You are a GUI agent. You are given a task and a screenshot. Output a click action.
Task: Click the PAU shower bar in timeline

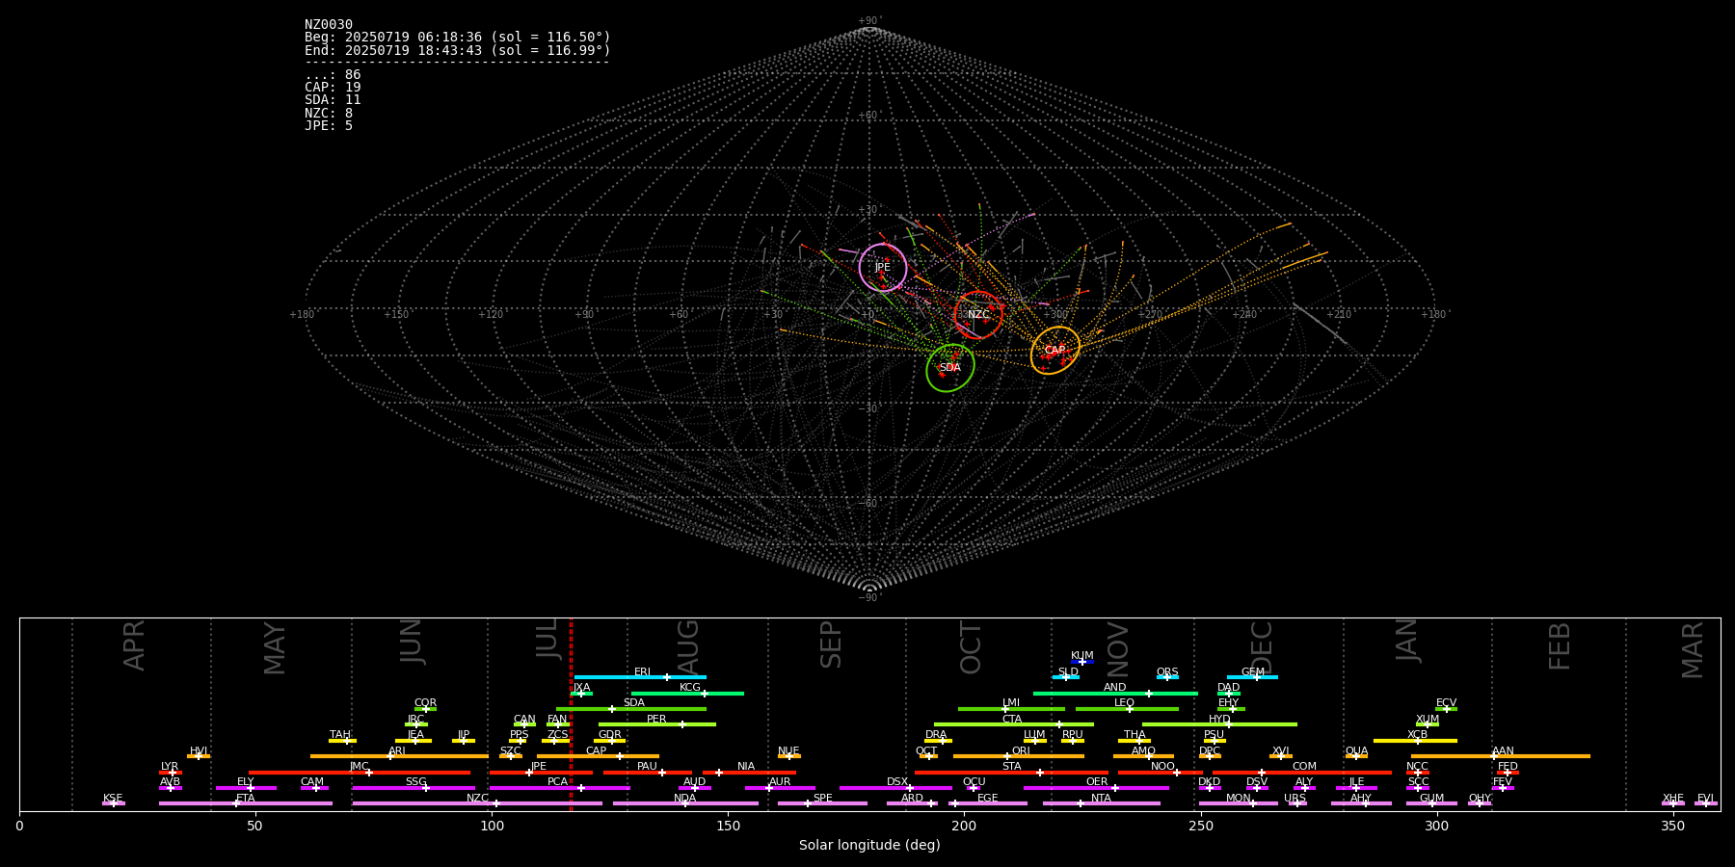click(x=648, y=773)
